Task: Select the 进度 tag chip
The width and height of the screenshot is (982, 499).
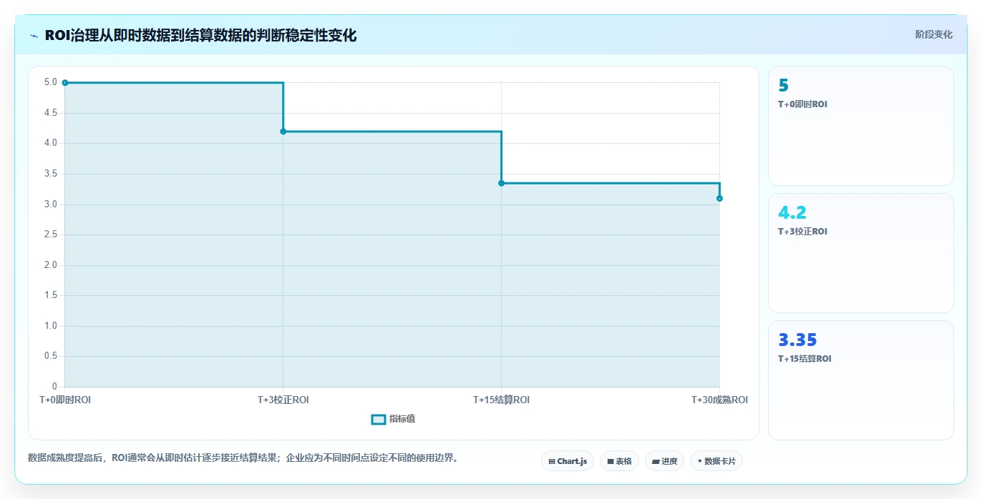Action: pyautogui.click(x=664, y=461)
